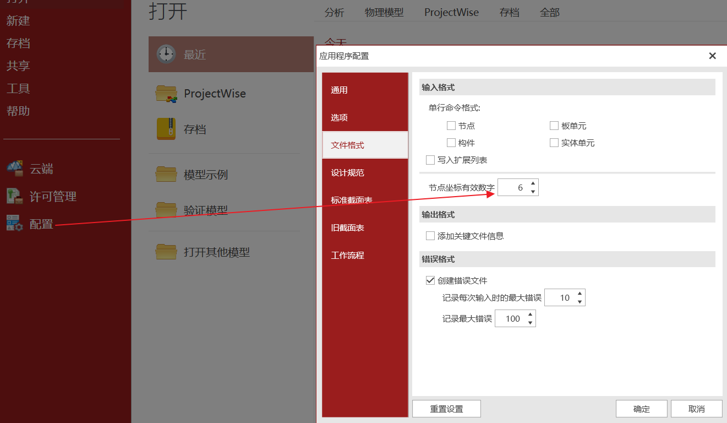Image resolution: width=727 pixels, height=423 pixels.
Task: Switch to the 标准截面表 tab
Action: click(x=365, y=200)
